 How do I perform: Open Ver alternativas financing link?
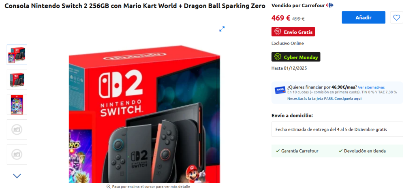[371, 87]
